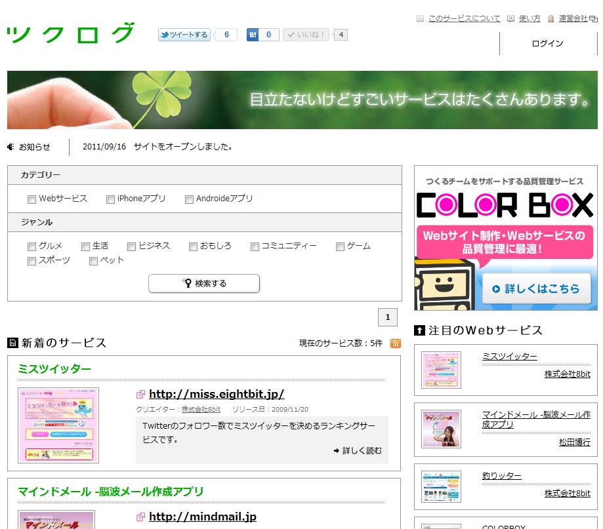
Task: Select the ペット genre checkbox
Action: [93, 261]
